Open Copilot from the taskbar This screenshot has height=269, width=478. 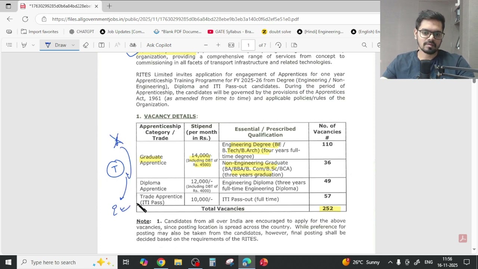(144, 262)
